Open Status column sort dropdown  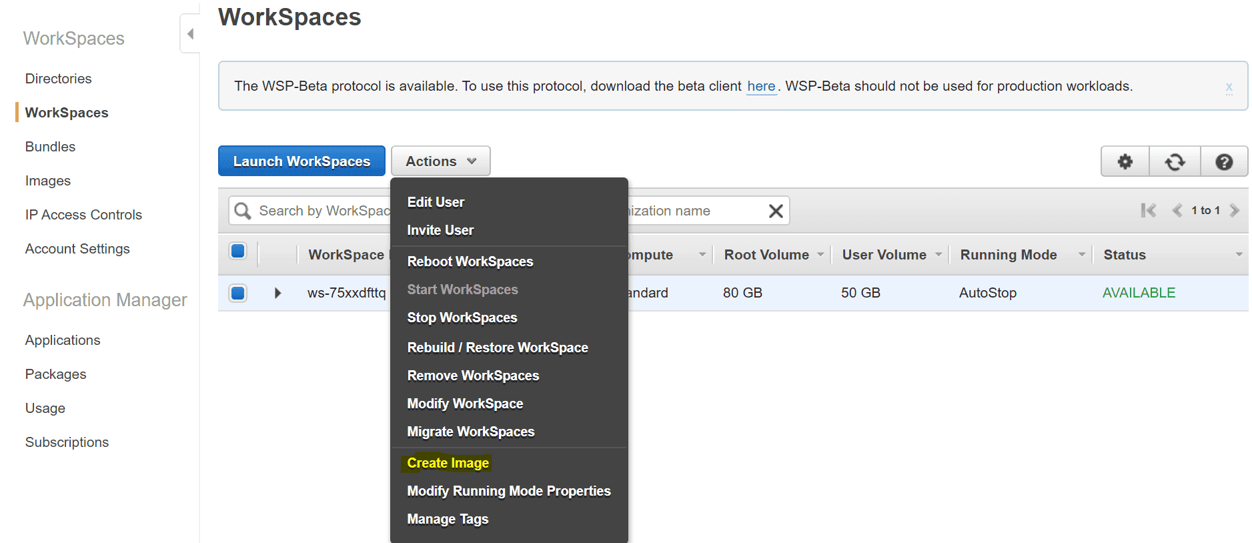(1238, 255)
